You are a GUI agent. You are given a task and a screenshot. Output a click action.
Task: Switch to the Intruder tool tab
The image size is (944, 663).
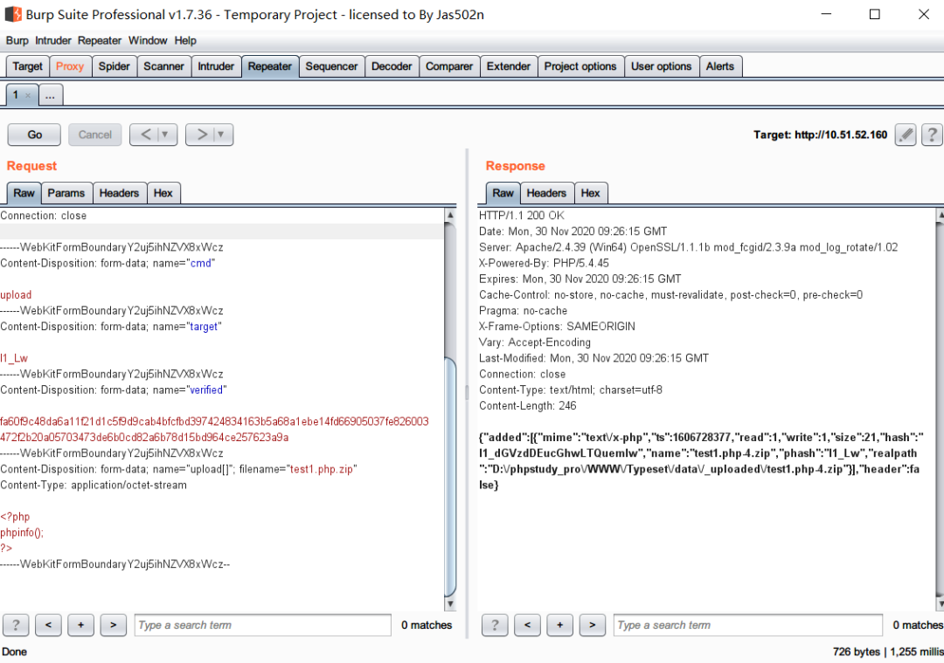coord(216,66)
